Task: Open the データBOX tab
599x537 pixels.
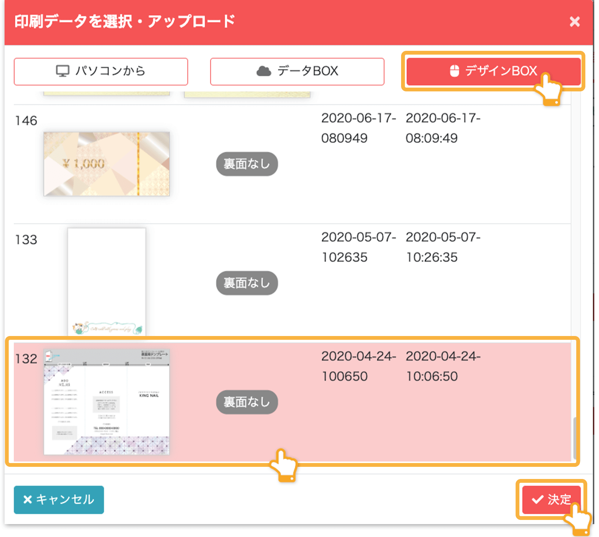Action: click(297, 71)
